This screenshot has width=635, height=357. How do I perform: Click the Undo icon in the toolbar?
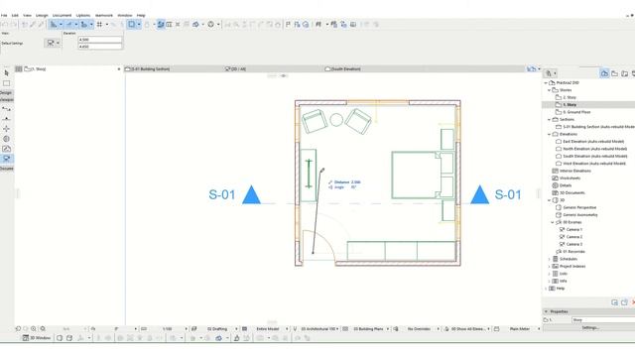point(5,24)
